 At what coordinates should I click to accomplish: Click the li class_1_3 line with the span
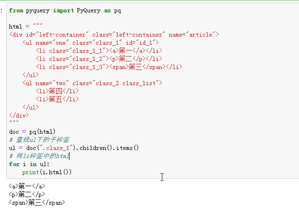[x=109, y=67]
